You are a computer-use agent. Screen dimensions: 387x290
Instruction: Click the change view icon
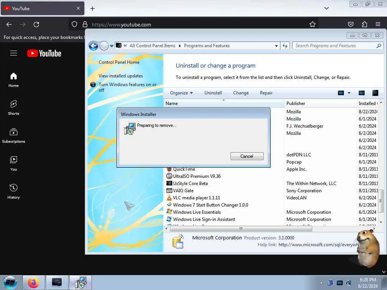tap(341, 93)
